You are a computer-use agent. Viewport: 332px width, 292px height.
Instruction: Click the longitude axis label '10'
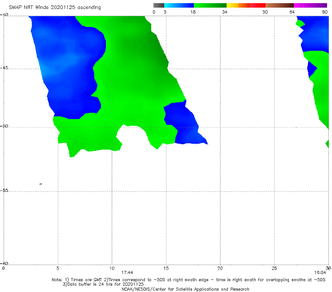pyautogui.click(x=112, y=268)
